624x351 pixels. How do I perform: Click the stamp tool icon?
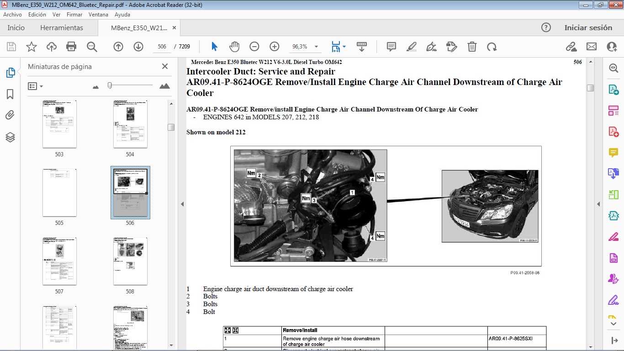tap(452, 47)
